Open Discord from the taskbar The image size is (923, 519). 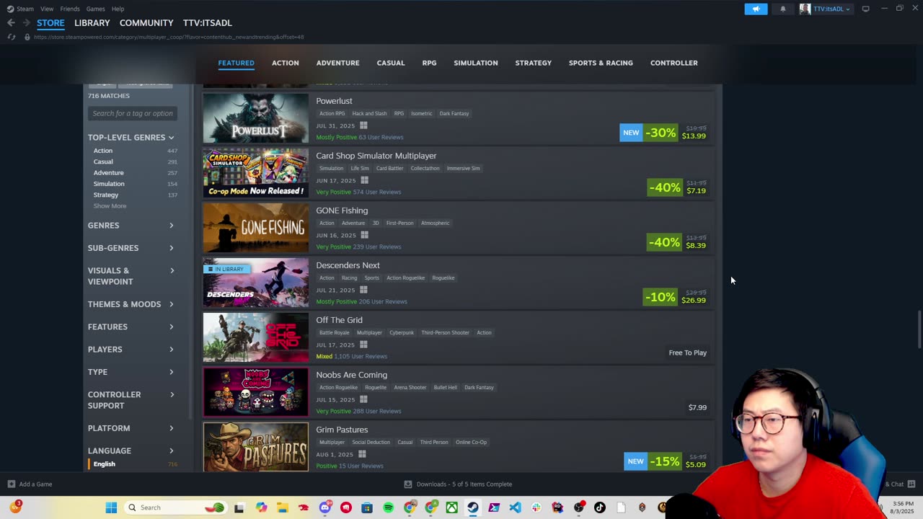(324, 507)
